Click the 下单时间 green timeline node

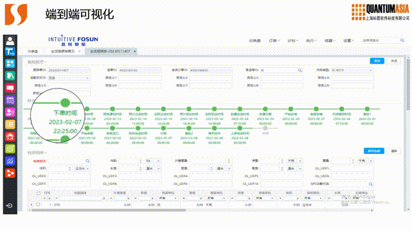pos(65,103)
